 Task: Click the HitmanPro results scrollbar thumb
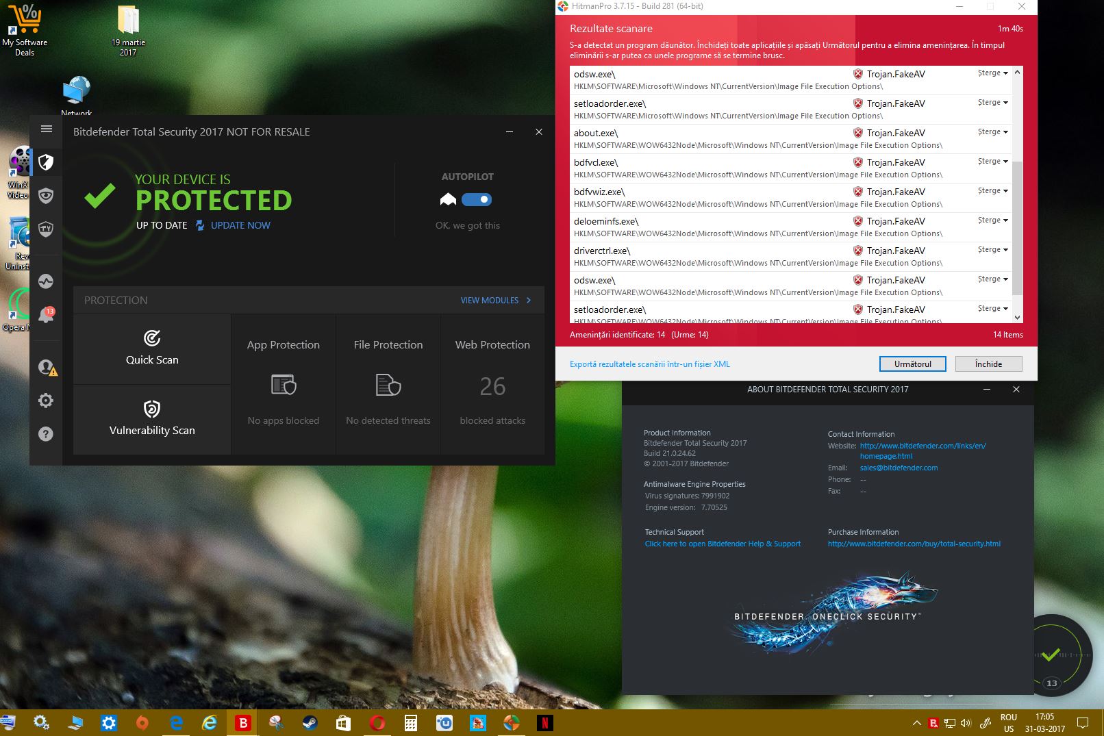pyautogui.click(x=1017, y=227)
